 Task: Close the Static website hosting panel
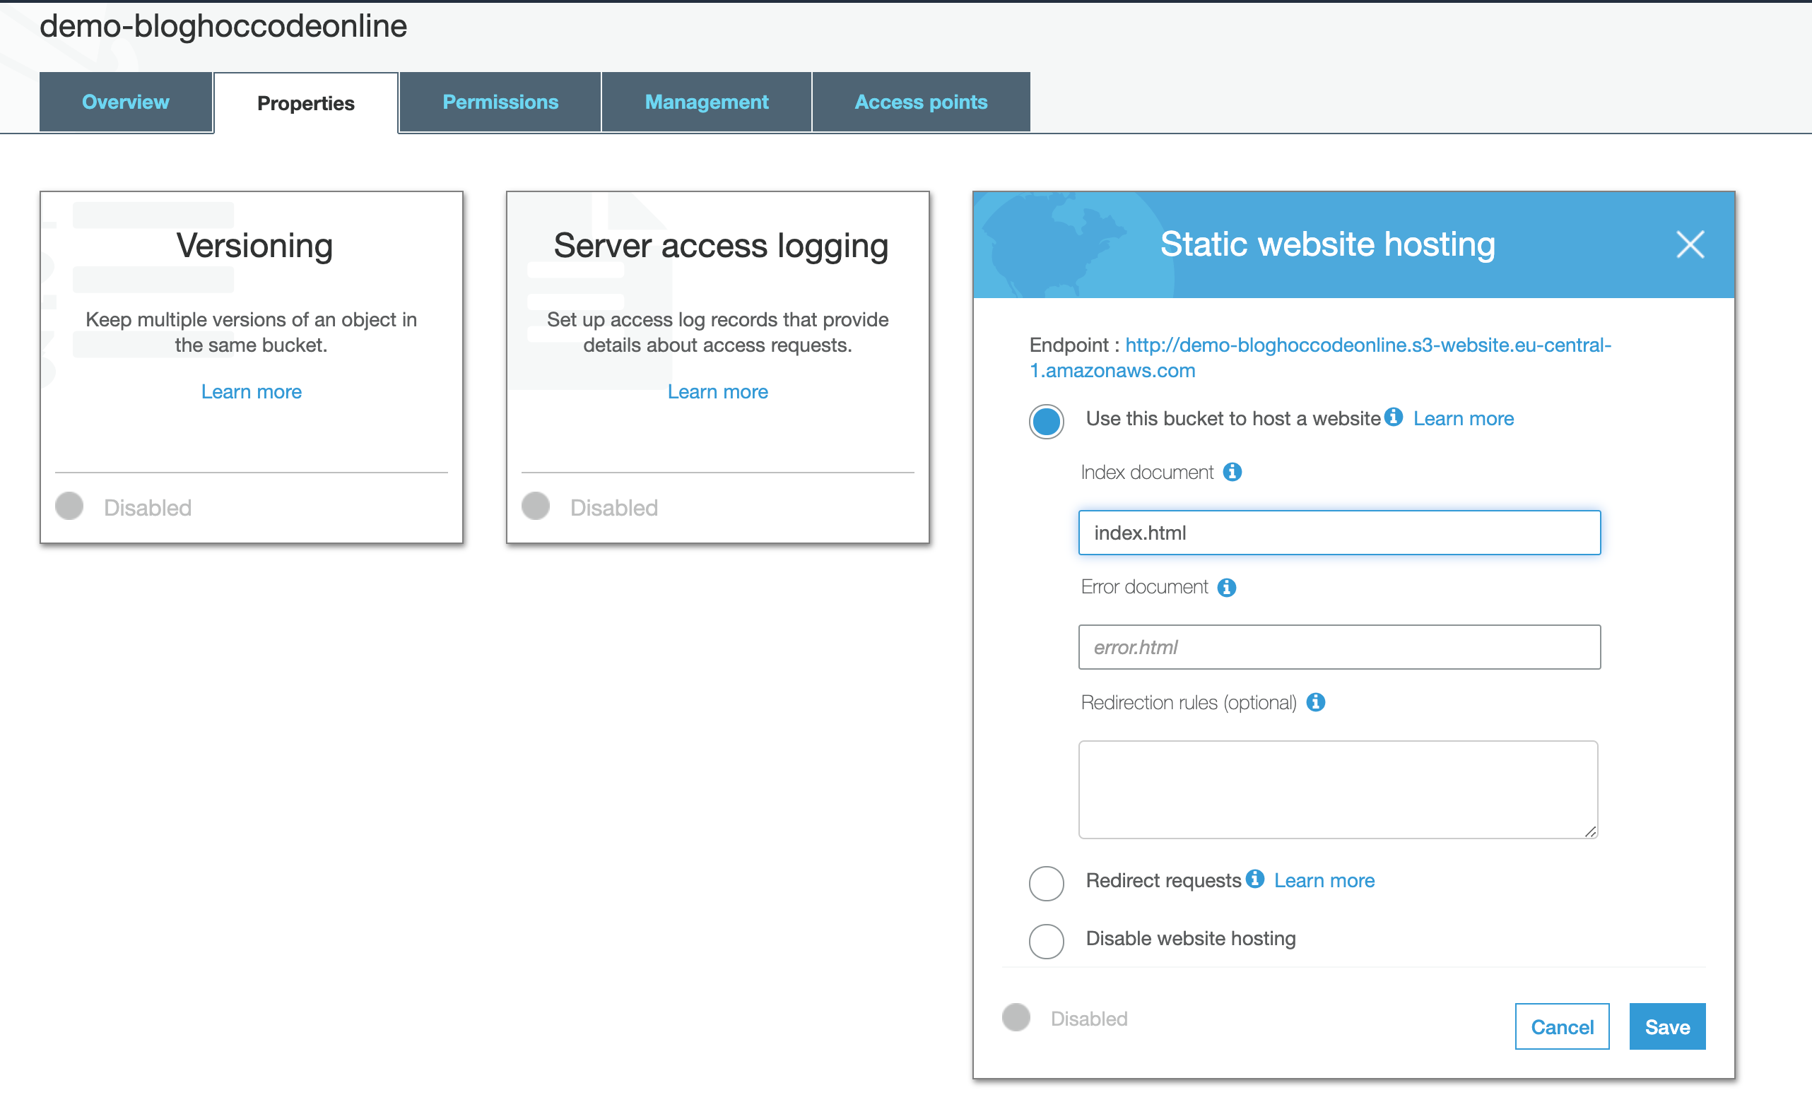coord(1689,245)
